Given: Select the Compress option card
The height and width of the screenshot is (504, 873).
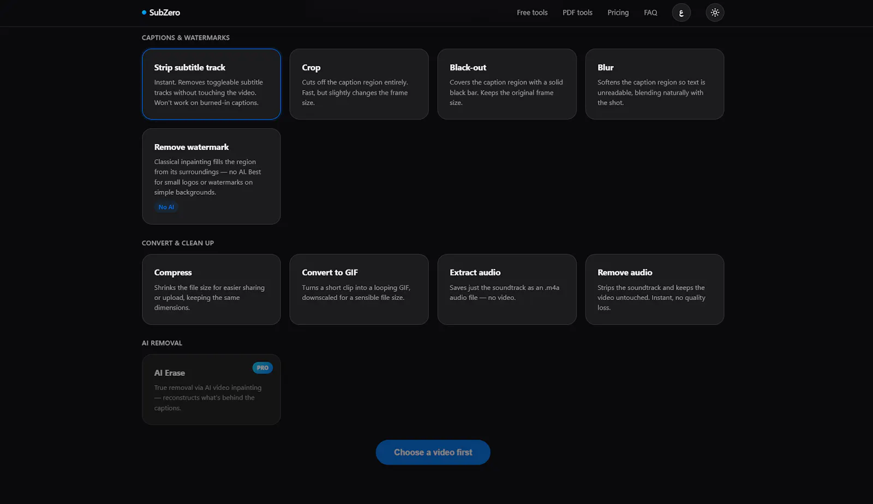Looking at the screenshot, I should tap(211, 289).
